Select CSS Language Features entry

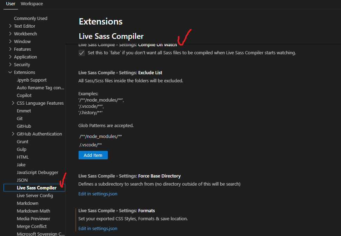pyautogui.click(x=40, y=103)
